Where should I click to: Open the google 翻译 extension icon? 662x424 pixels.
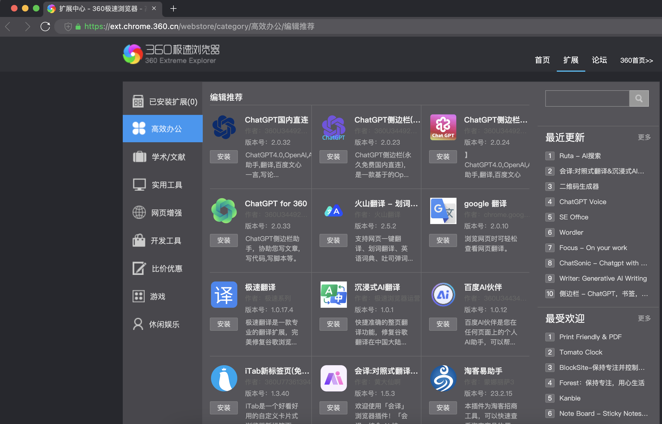coord(443,211)
